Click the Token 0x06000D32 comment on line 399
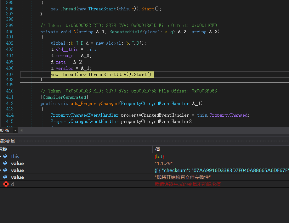Viewport: 289px width, 223px height. (x=129, y=25)
